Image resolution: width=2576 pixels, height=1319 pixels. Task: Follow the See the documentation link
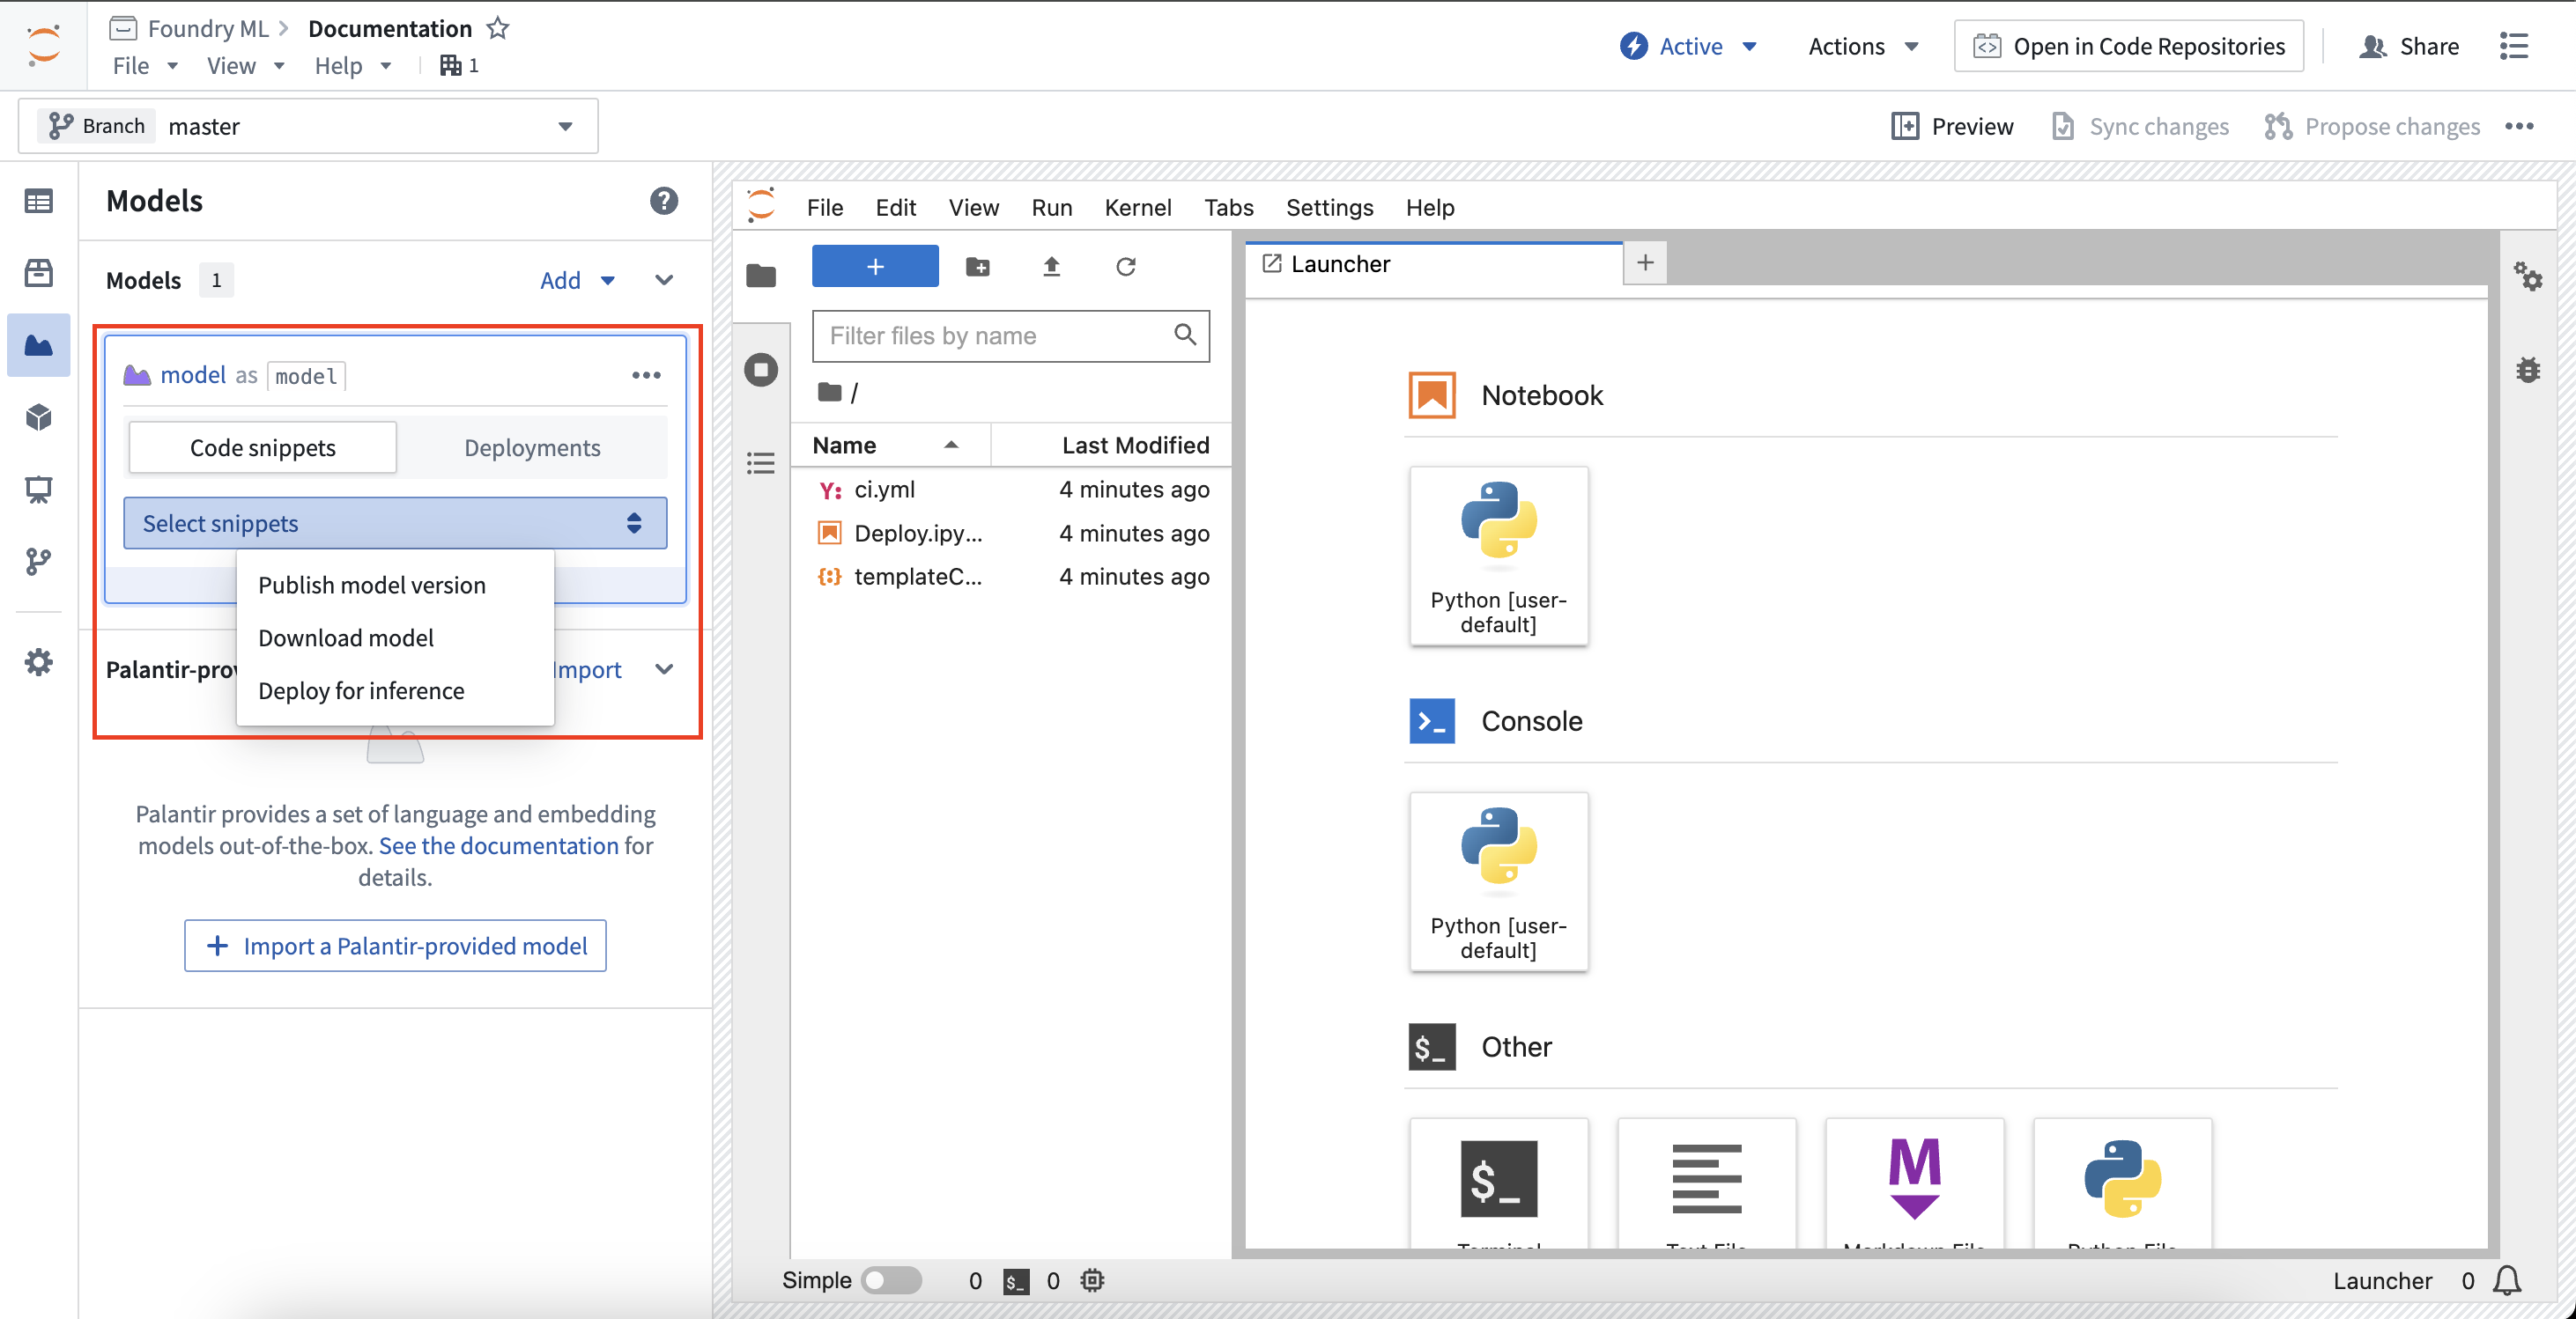pyautogui.click(x=498, y=845)
